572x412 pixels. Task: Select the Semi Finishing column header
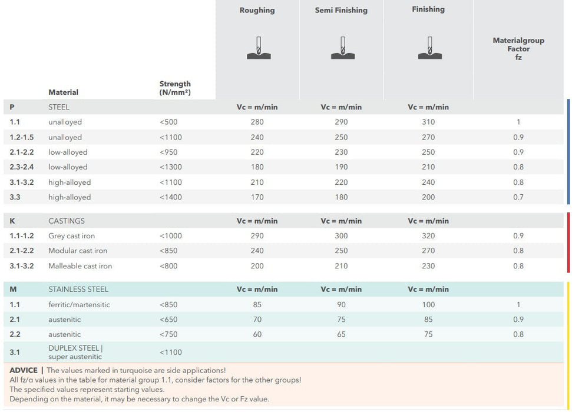pyautogui.click(x=341, y=10)
